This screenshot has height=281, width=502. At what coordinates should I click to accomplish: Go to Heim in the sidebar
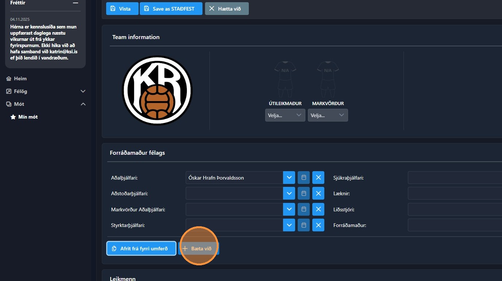(x=20, y=78)
